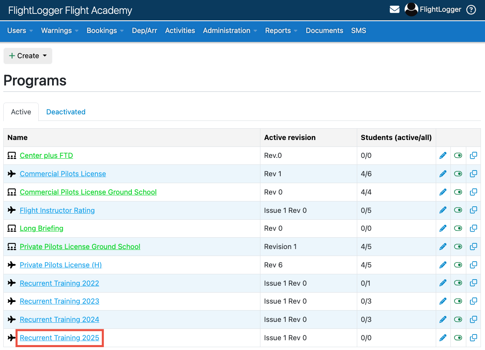Open Private Pilots License Ground School

click(80, 247)
